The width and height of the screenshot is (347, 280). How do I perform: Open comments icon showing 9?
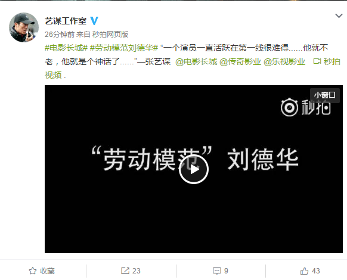216,271
